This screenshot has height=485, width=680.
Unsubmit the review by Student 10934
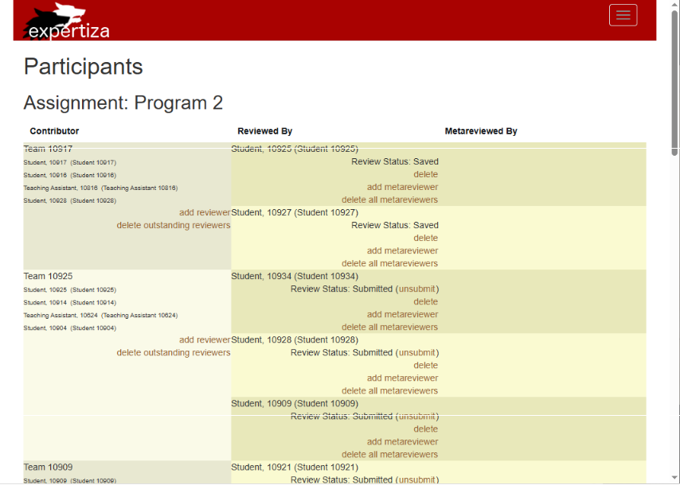tap(416, 289)
